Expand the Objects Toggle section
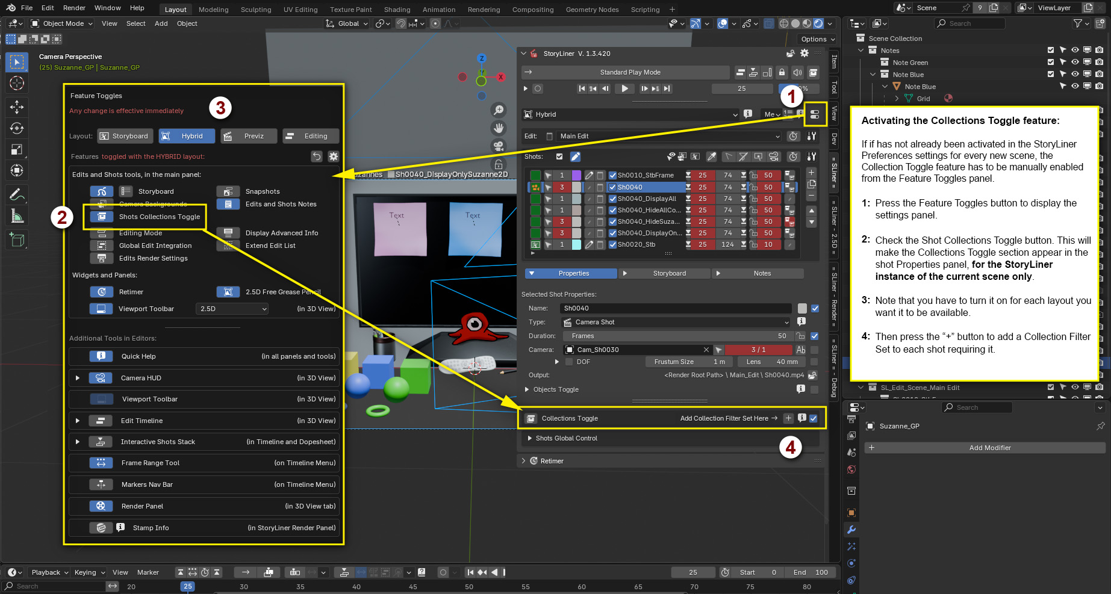This screenshot has height=594, width=1111. [x=527, y=389]
